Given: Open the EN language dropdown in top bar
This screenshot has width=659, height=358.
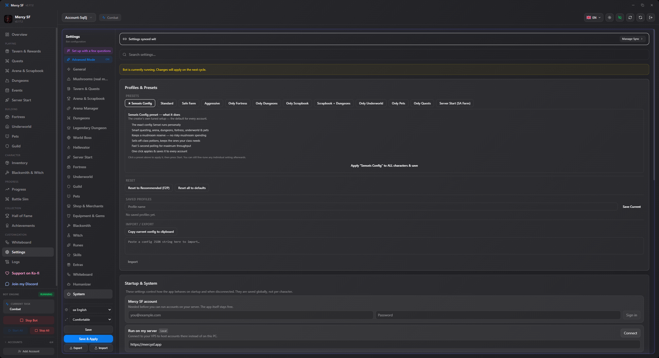Looking at the screenshot, I should pyautogui.click(x=594, y=18).
